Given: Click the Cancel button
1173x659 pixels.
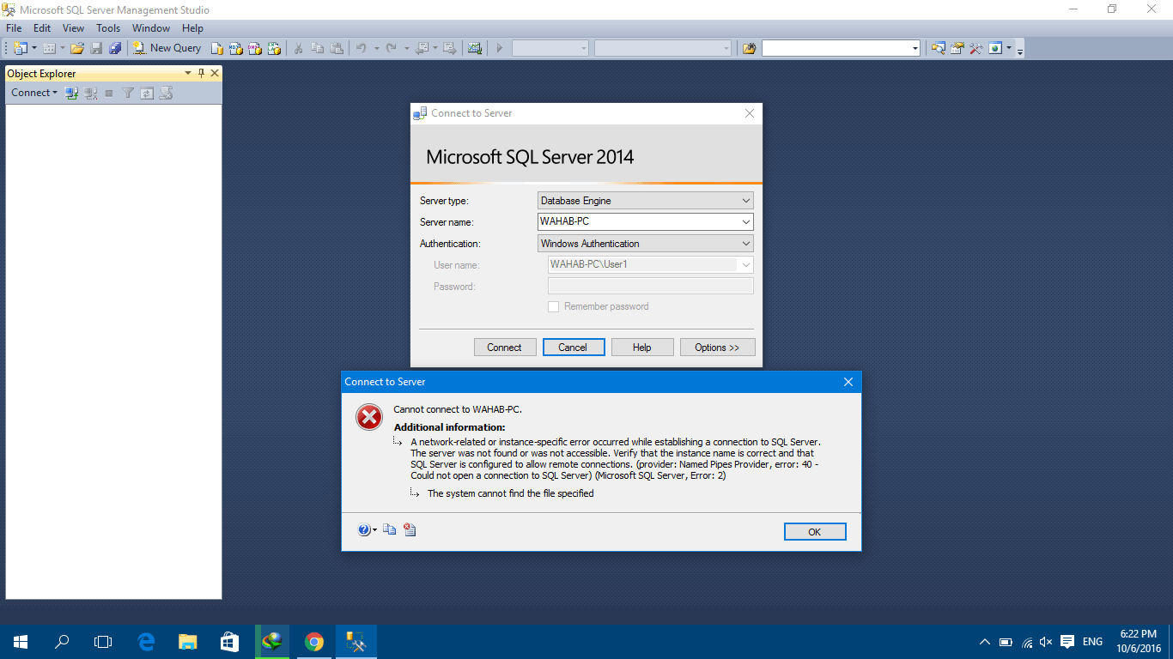Looking at the screenshot, I should (x=574, y=348).
